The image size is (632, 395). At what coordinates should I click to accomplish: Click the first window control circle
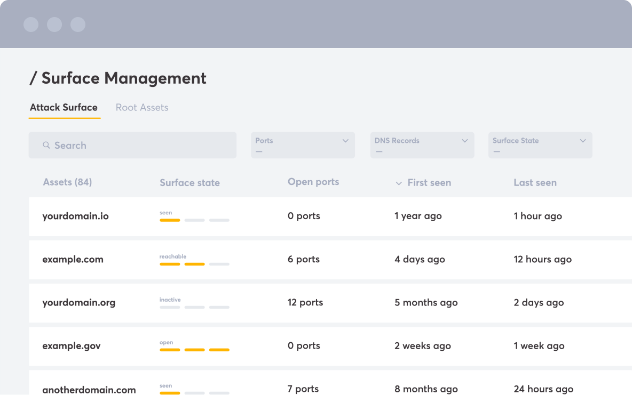click(31, 24)
